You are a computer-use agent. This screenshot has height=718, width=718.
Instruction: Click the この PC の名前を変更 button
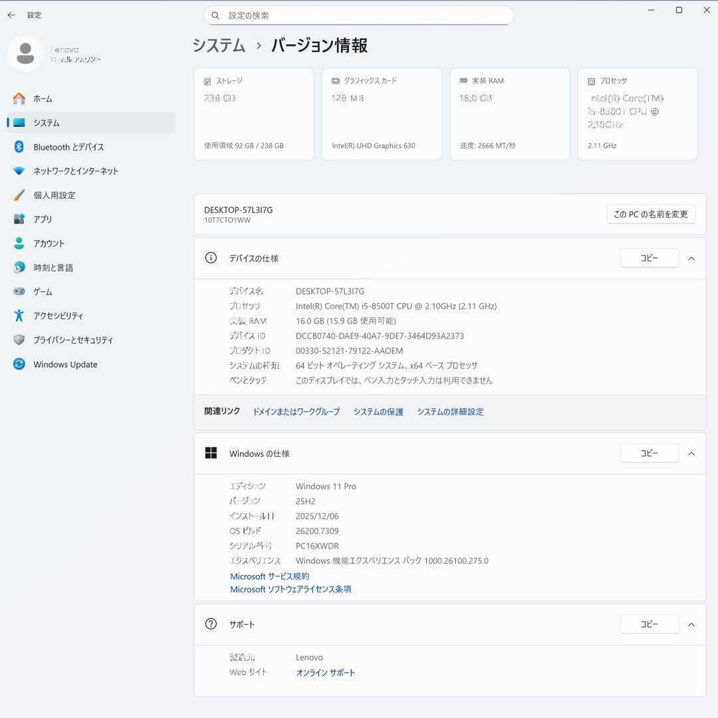point(651,214)
